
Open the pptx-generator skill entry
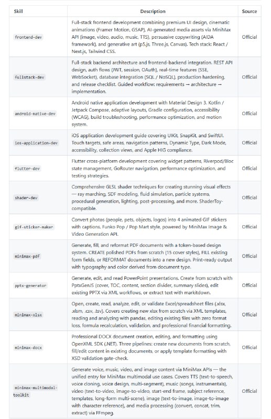(x=30, y=285)
